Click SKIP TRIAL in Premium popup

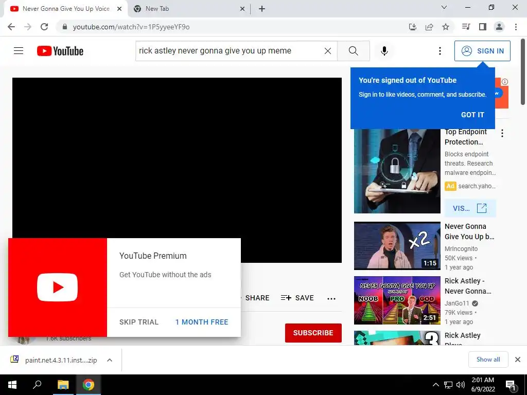click(x=139, y=322)
